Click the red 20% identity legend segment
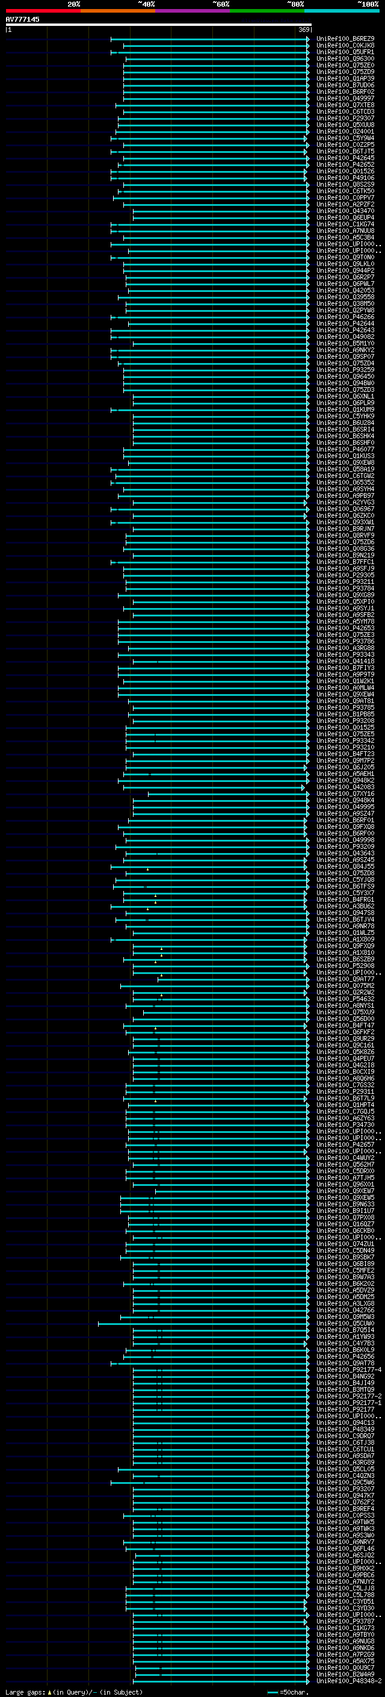 pyautogui.click(x=43, y=11)
